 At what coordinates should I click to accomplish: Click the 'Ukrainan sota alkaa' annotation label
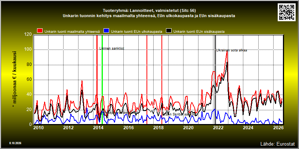[x=231, y=50]
